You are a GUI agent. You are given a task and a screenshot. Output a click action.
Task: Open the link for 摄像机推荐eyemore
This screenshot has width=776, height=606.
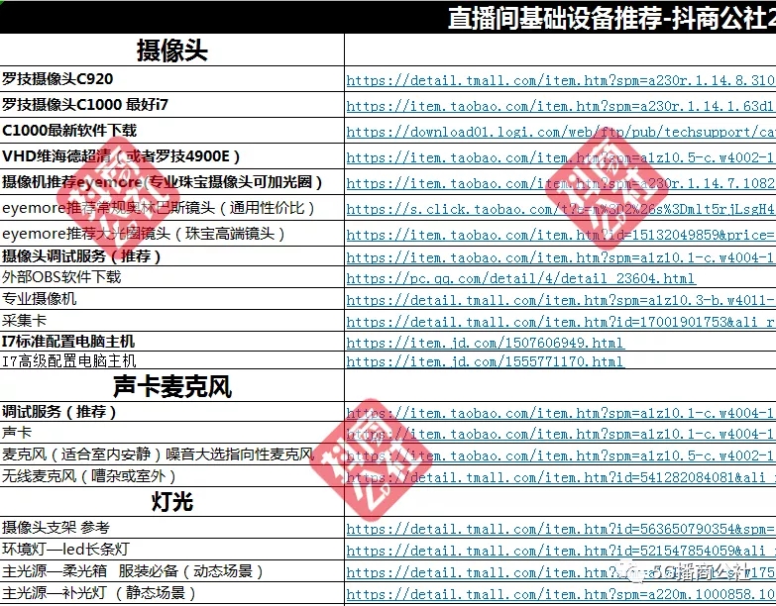coord(561,183)
